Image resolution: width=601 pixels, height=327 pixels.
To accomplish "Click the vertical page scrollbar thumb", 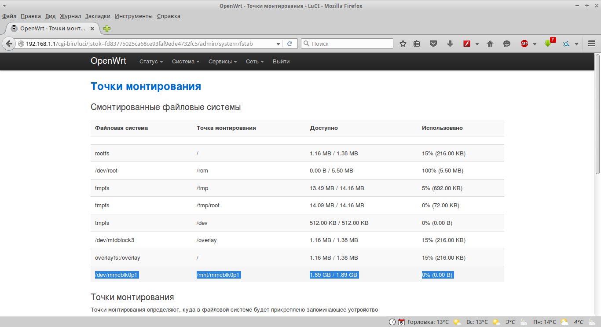I will [x=597, y=114].
